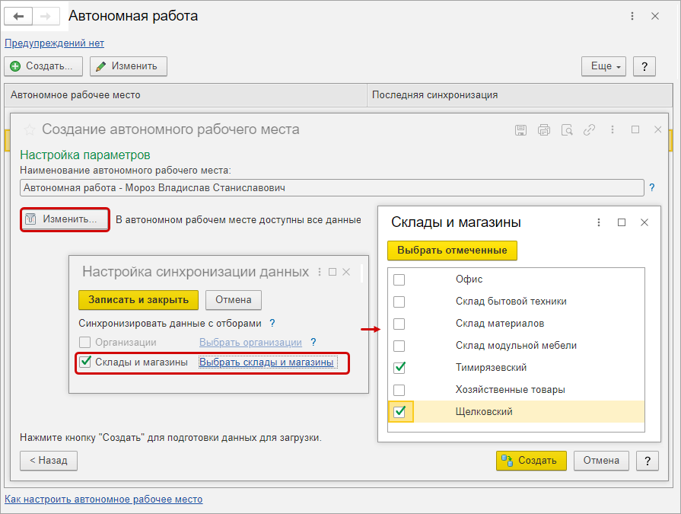Click the Записать и закрыть button
681x514 pixels.
(138, 299)
